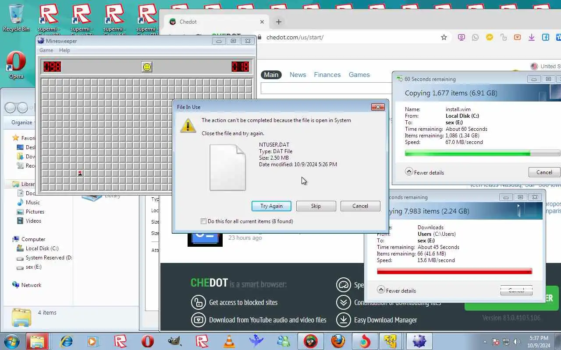
Task: Expand Favorites in Explorer navigation pane
Action: 25,138
